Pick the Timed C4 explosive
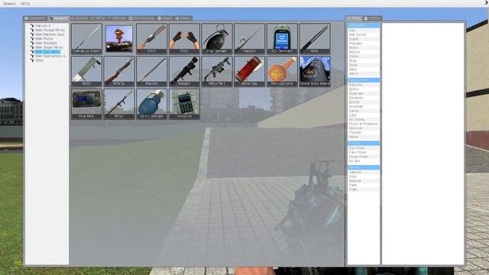 click(x=184, y=104)
